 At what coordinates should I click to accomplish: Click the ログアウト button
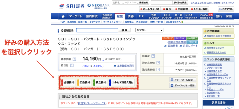[x=226, y=9]
